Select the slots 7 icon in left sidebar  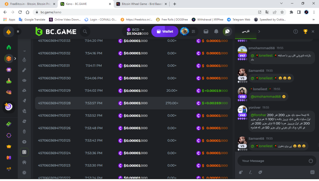click(x=9, y=70)
